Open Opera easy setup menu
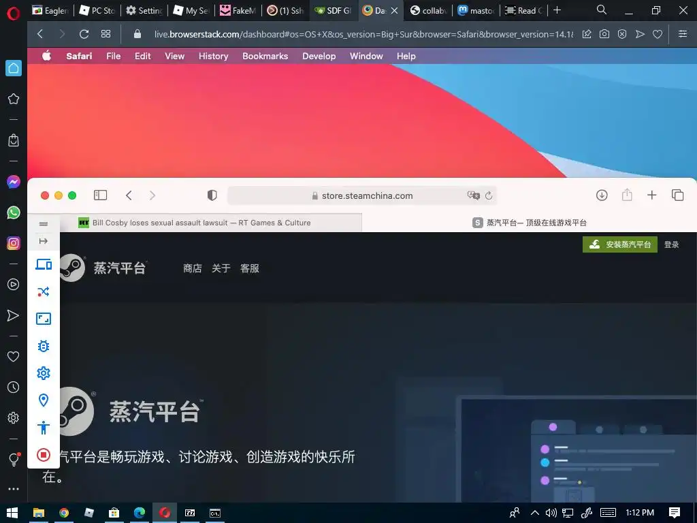Image resolution: width=697 pixels, height=523 pixels. point(683,34)
